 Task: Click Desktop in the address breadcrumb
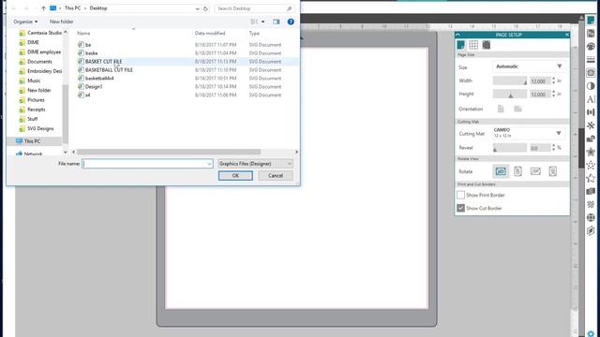click(98, 8)
